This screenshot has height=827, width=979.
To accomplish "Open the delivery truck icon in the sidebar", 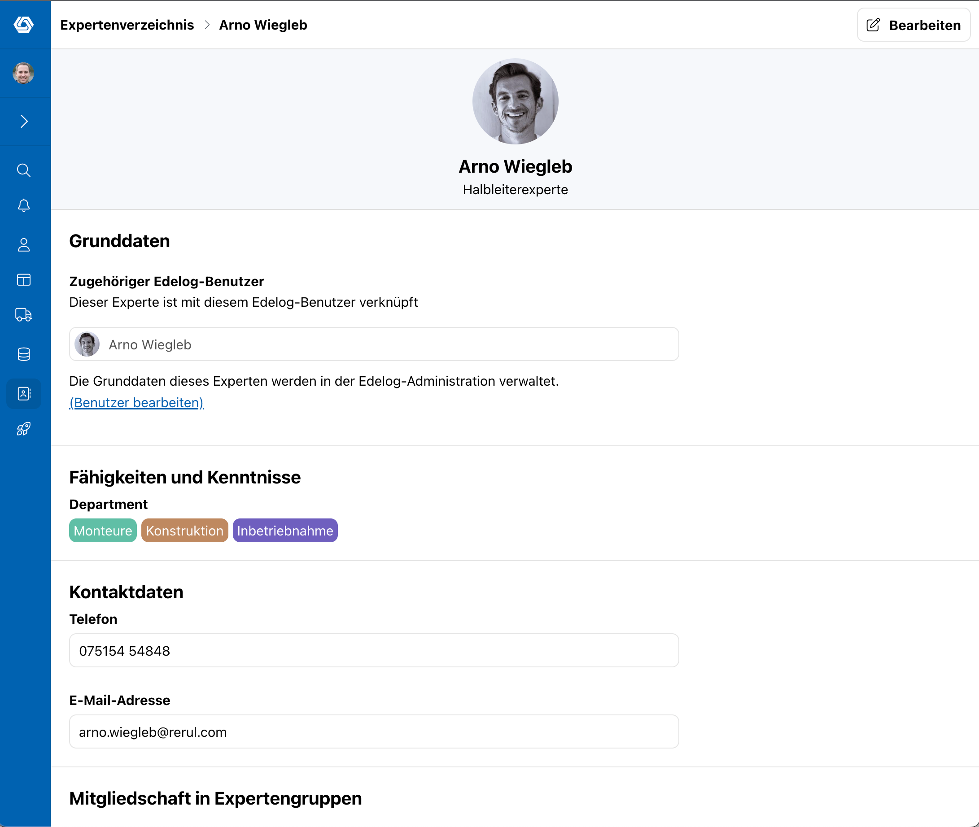I will (24, 314).
